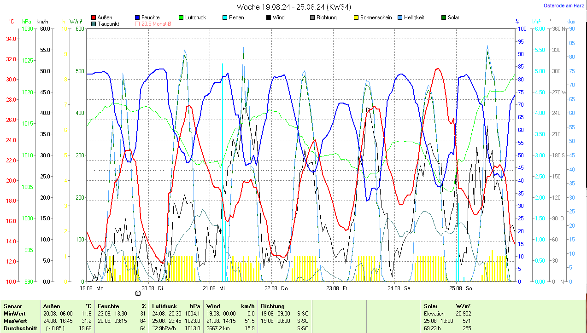Select the yellow Sonnenschein legend square
This screenshot has height=333, width=587.
tap(356, 18)
